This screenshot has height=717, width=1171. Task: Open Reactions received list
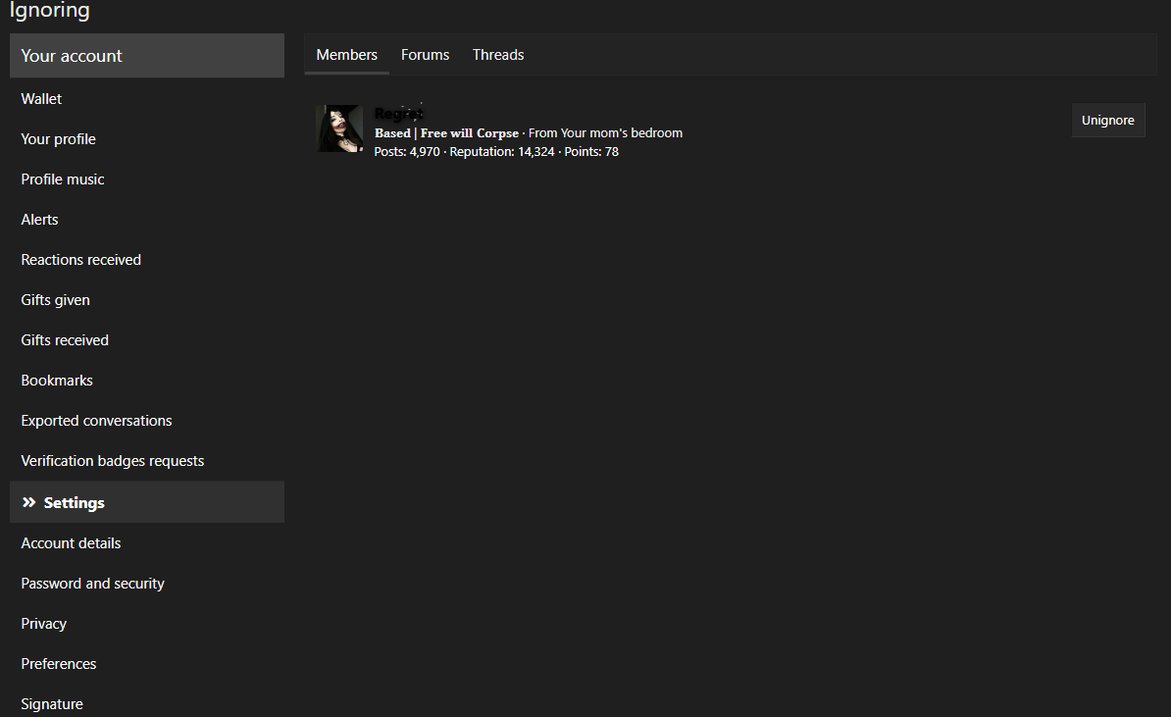(147, 260)
